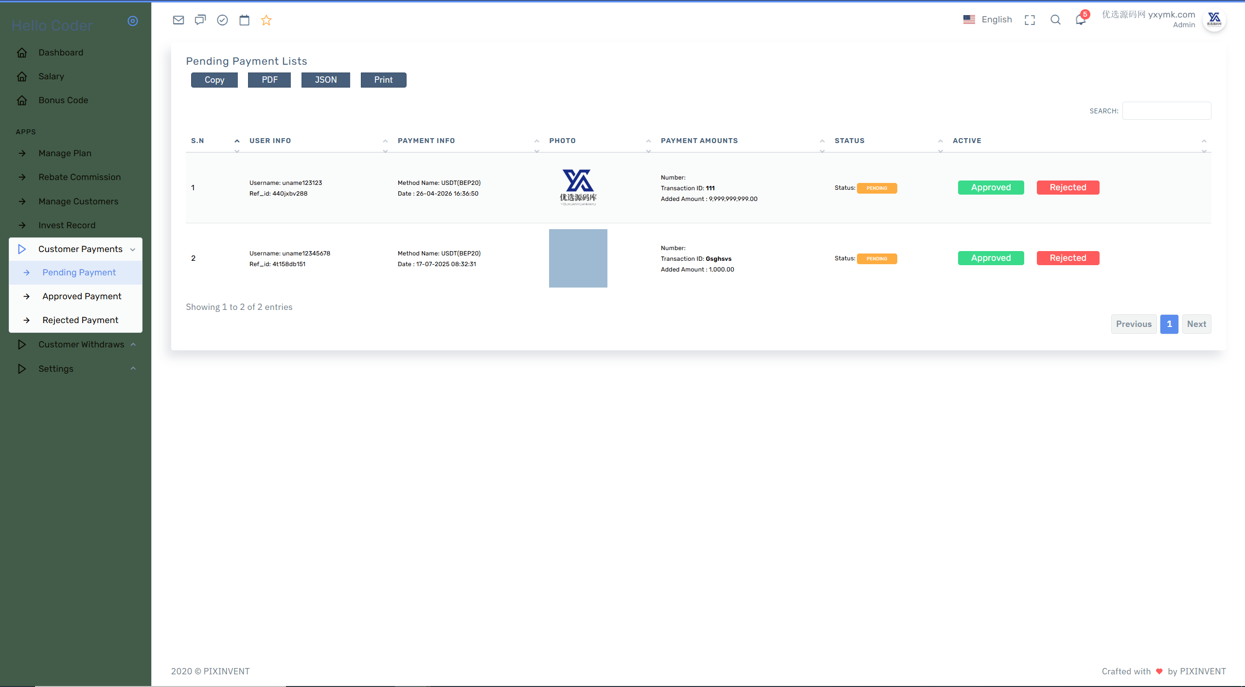
Task: Select Pending Payment submenu item
Action: click(x=76, y=272)
